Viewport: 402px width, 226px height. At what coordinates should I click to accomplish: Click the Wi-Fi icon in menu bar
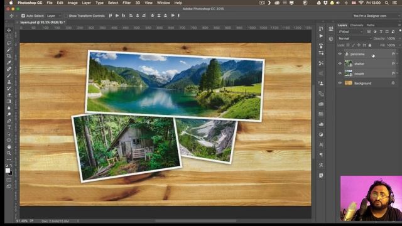361,3
